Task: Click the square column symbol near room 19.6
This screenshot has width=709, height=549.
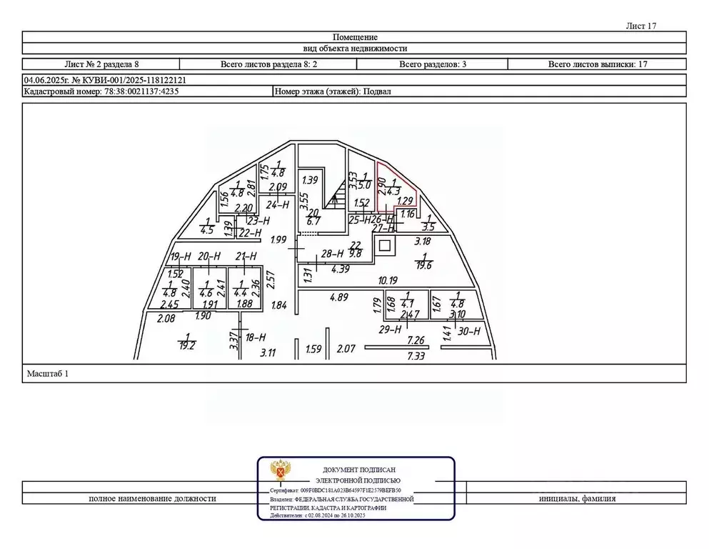Action: pyautogui.click(x=385, y=247)
